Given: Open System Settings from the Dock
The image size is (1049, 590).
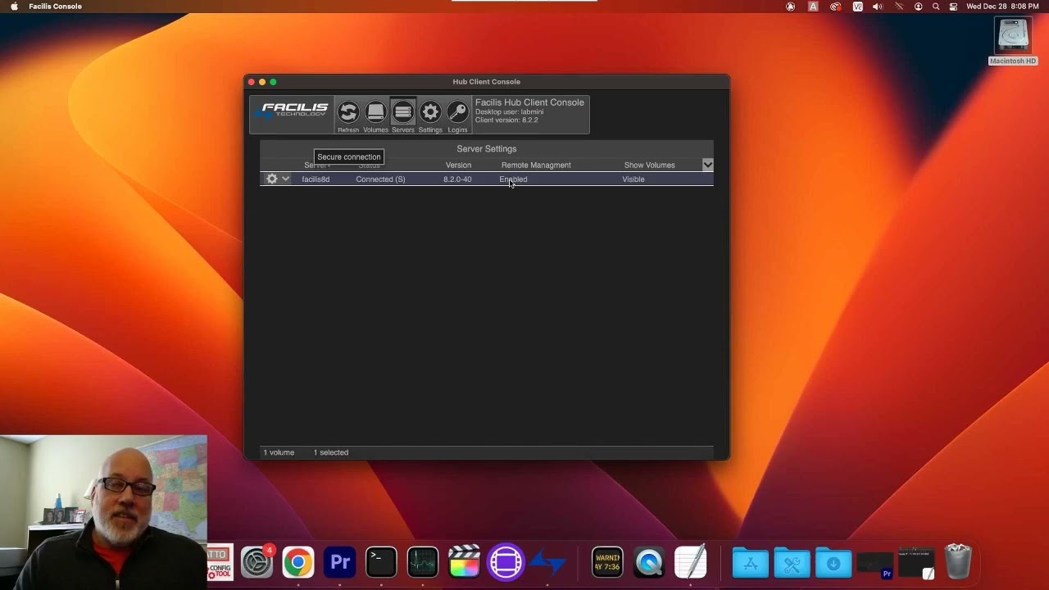Looking at the screenshot, I should pyautogui.click(x=257, y=563).
